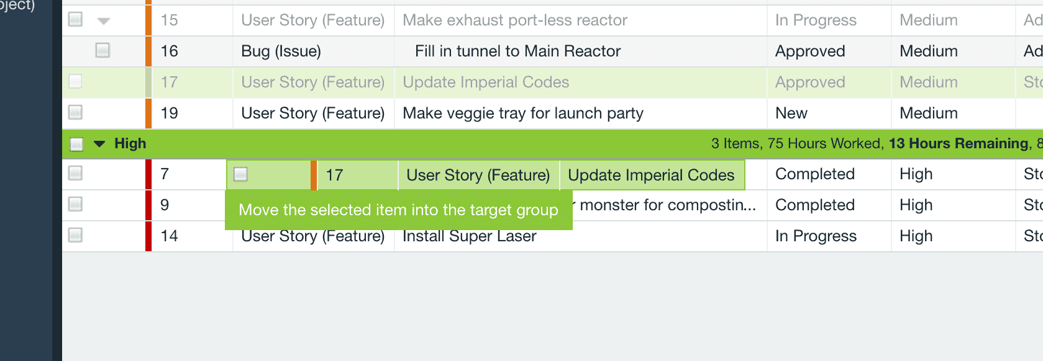Select the checkbox for row 19

75,112
